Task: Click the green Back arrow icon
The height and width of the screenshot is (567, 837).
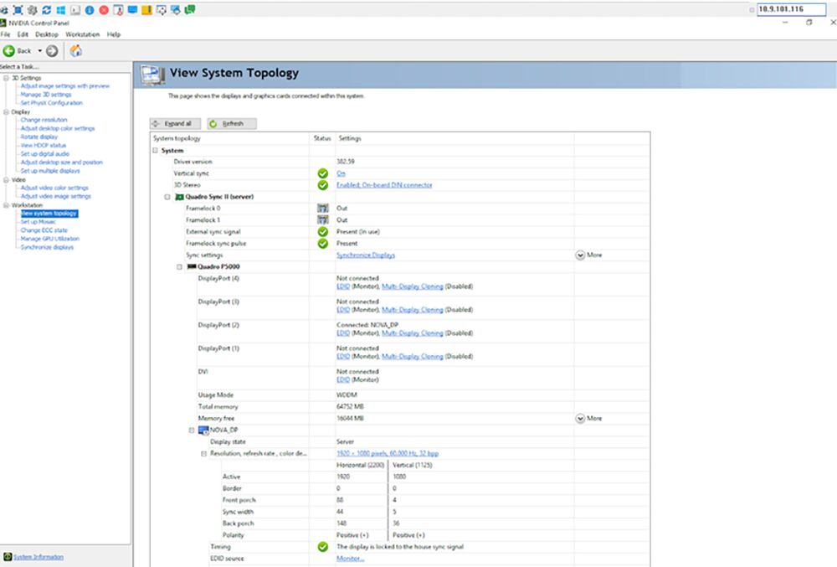Action: tap(9, 51)
